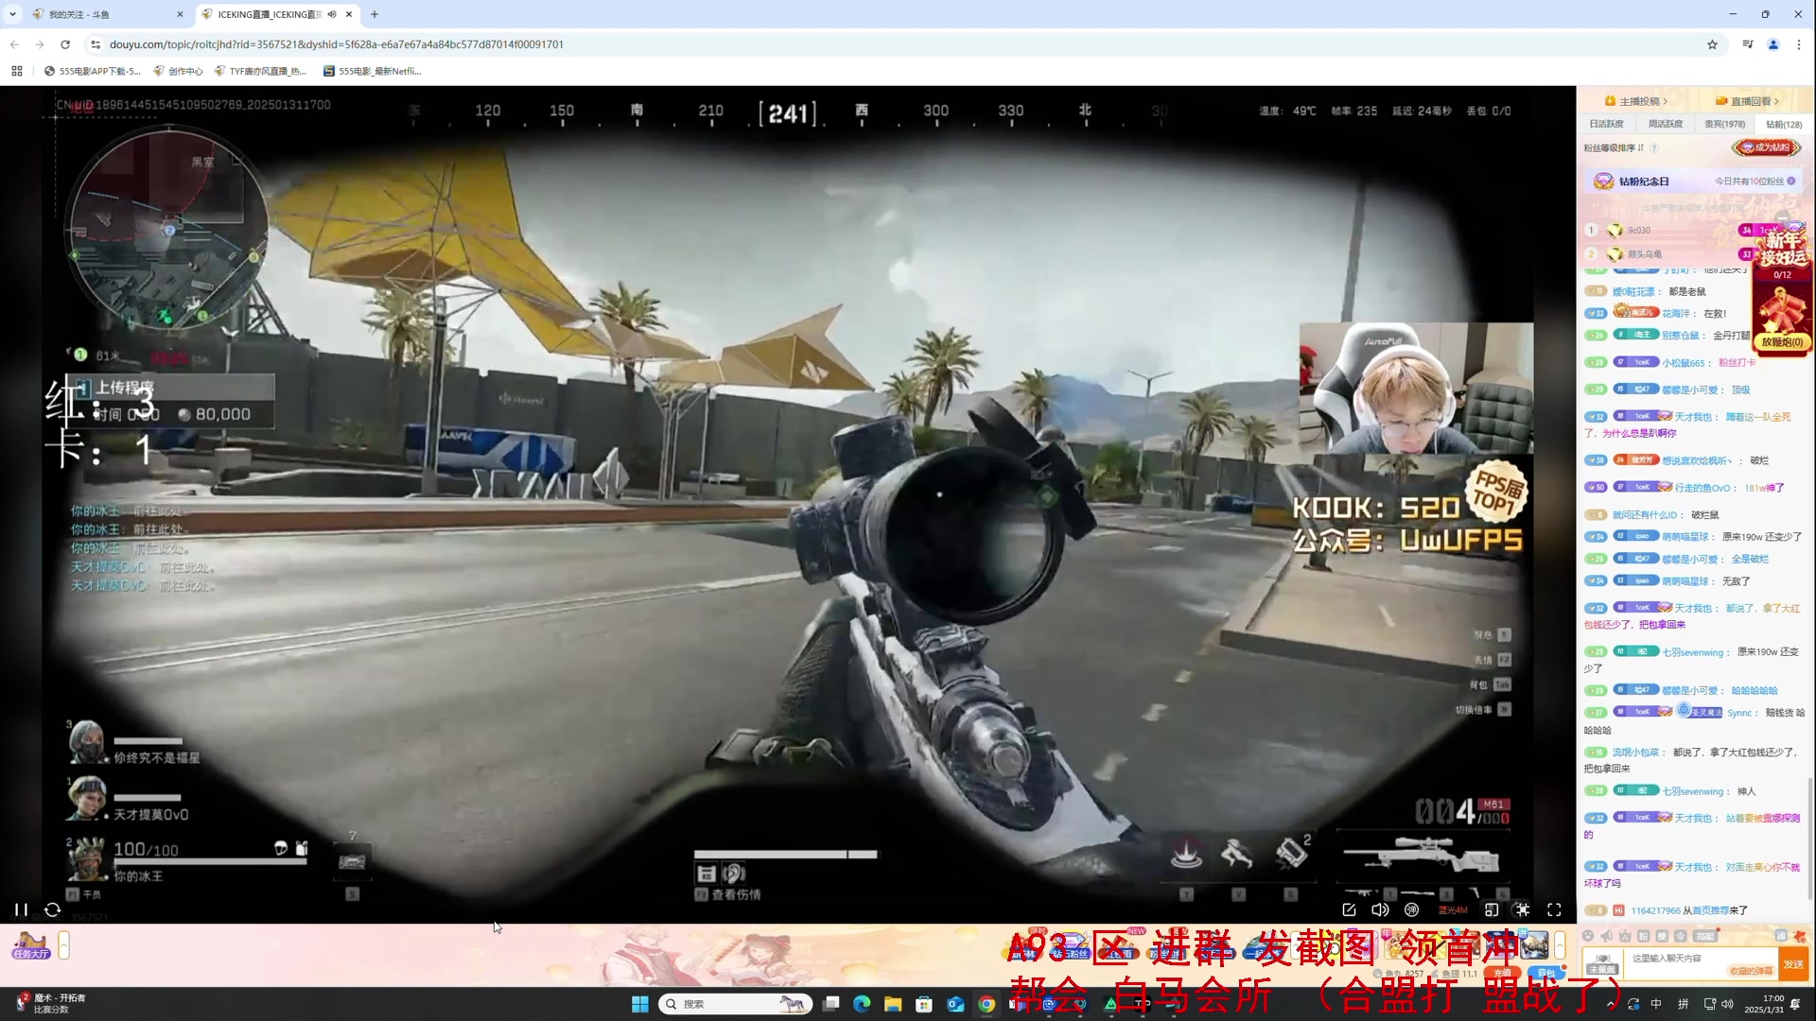
Task: Click the 令 icon in chat toolbar
Action: pos(1681,936)
